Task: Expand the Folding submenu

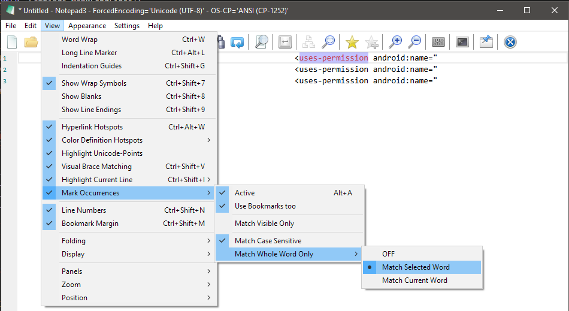Action: pos(129,241)
